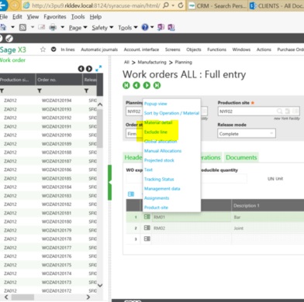Select work order WOZA0120194 row
This screenshot has width=304, height=302.
(48, 101)
